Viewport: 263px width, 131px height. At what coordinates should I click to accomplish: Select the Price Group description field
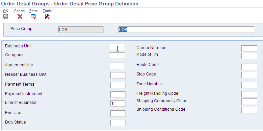click(x=186, y=29)
